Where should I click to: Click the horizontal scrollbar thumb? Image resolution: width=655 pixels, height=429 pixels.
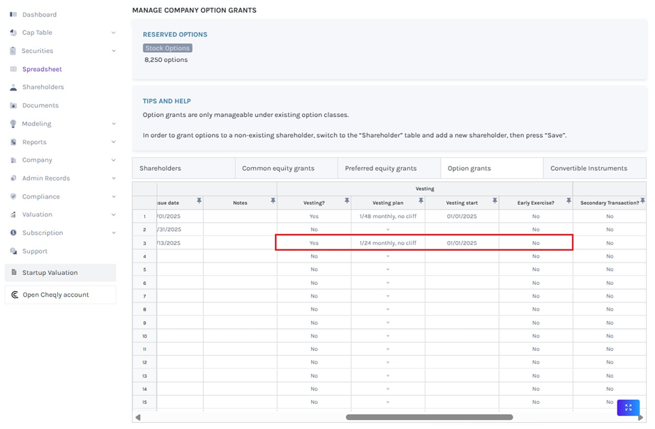[x=429, y=417]
